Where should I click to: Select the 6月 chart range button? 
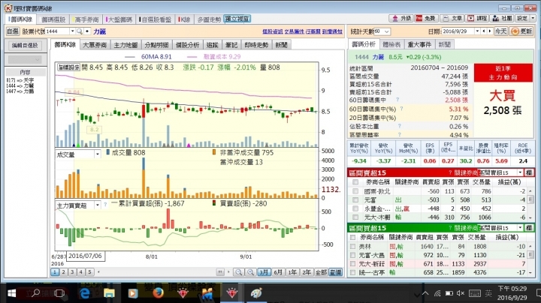click(278, 272)
